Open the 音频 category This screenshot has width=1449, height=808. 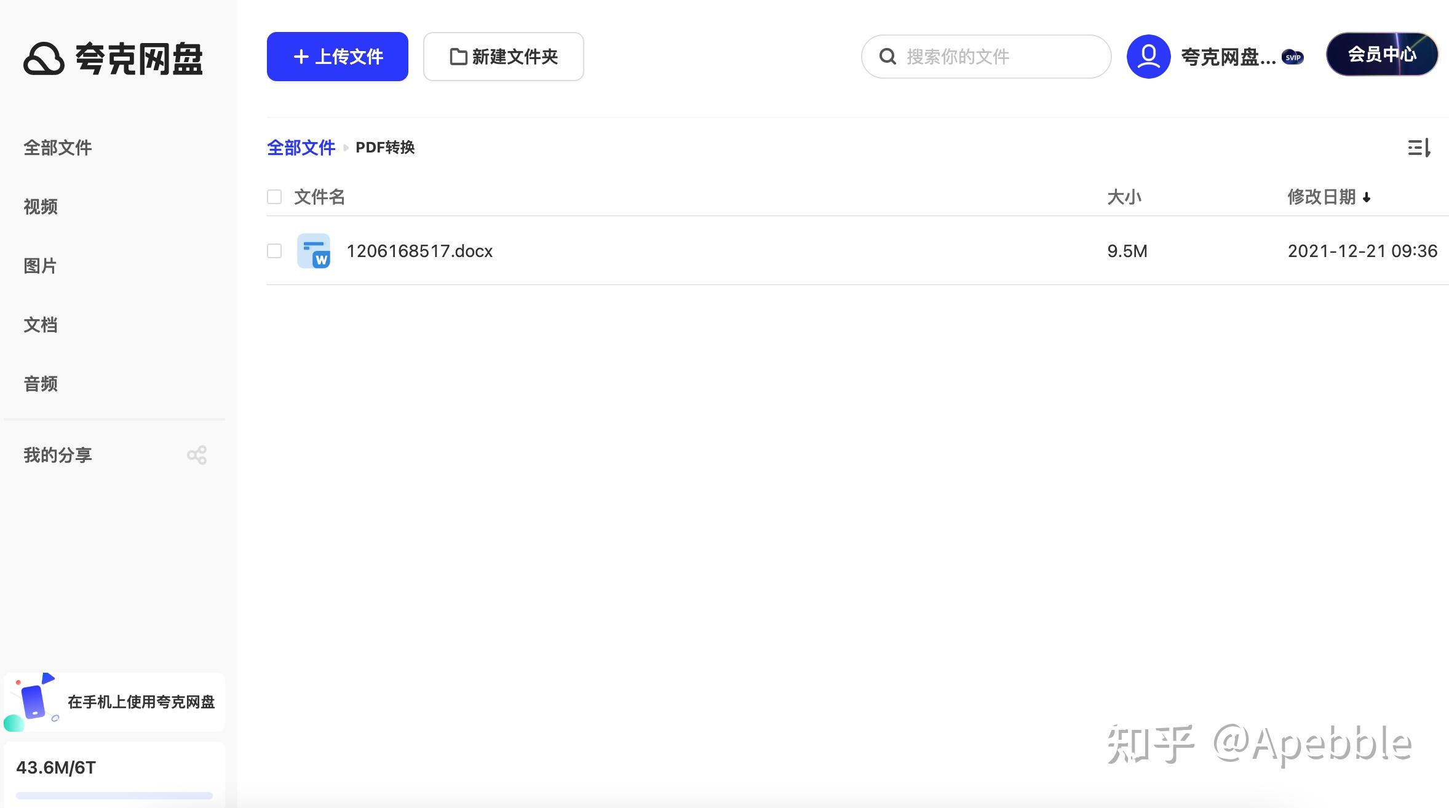41,384
